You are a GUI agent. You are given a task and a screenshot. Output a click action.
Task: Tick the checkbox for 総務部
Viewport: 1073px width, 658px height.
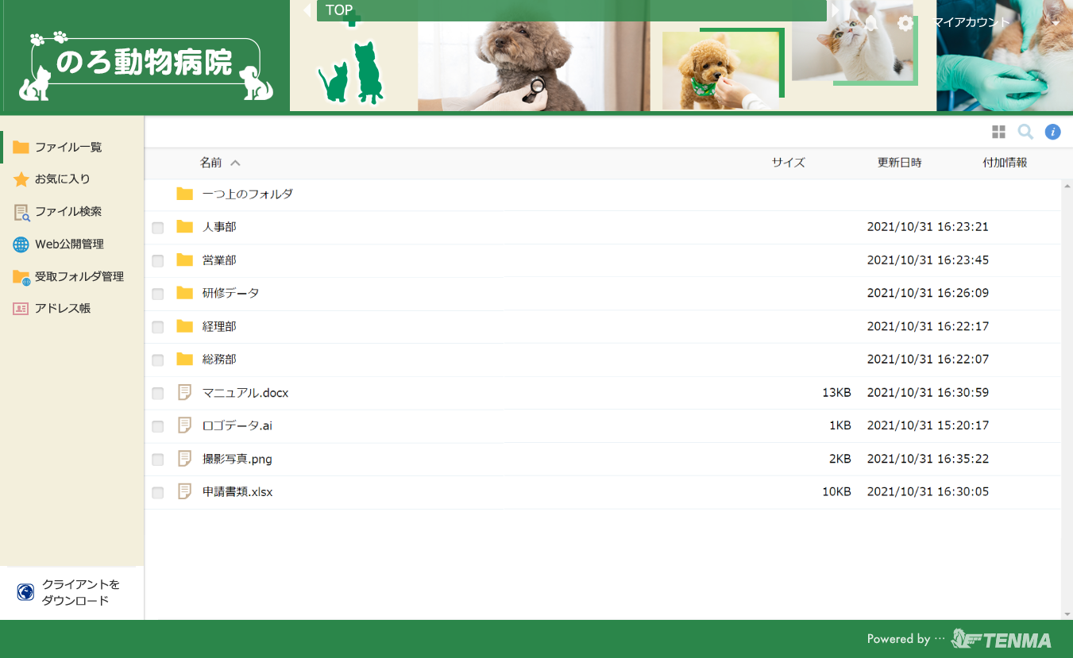tap(158, 360)
